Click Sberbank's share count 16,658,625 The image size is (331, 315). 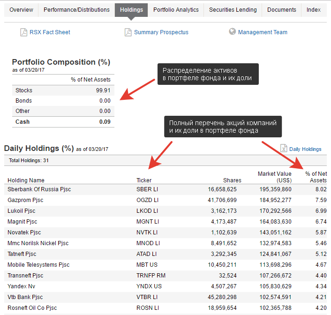(x=222, y=189)
